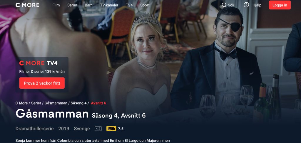This screenshot has height=143, width=301.
Task: Go to the Barn section
Action: coord(89,5)
